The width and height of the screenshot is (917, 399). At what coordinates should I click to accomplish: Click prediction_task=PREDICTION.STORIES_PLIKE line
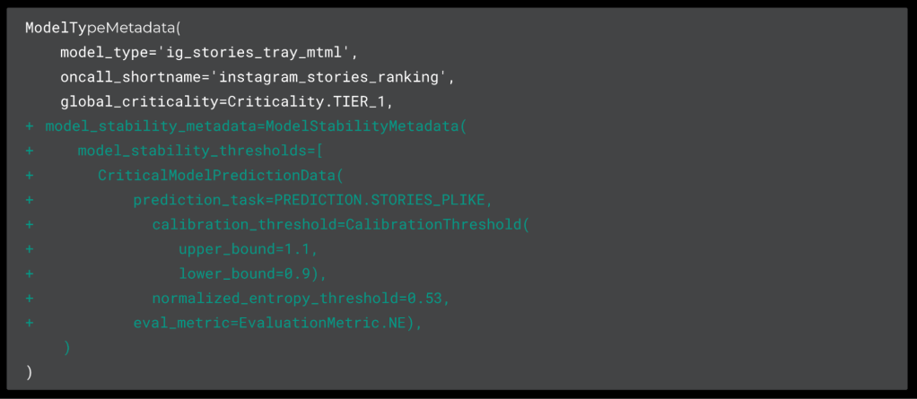[313, 200]
